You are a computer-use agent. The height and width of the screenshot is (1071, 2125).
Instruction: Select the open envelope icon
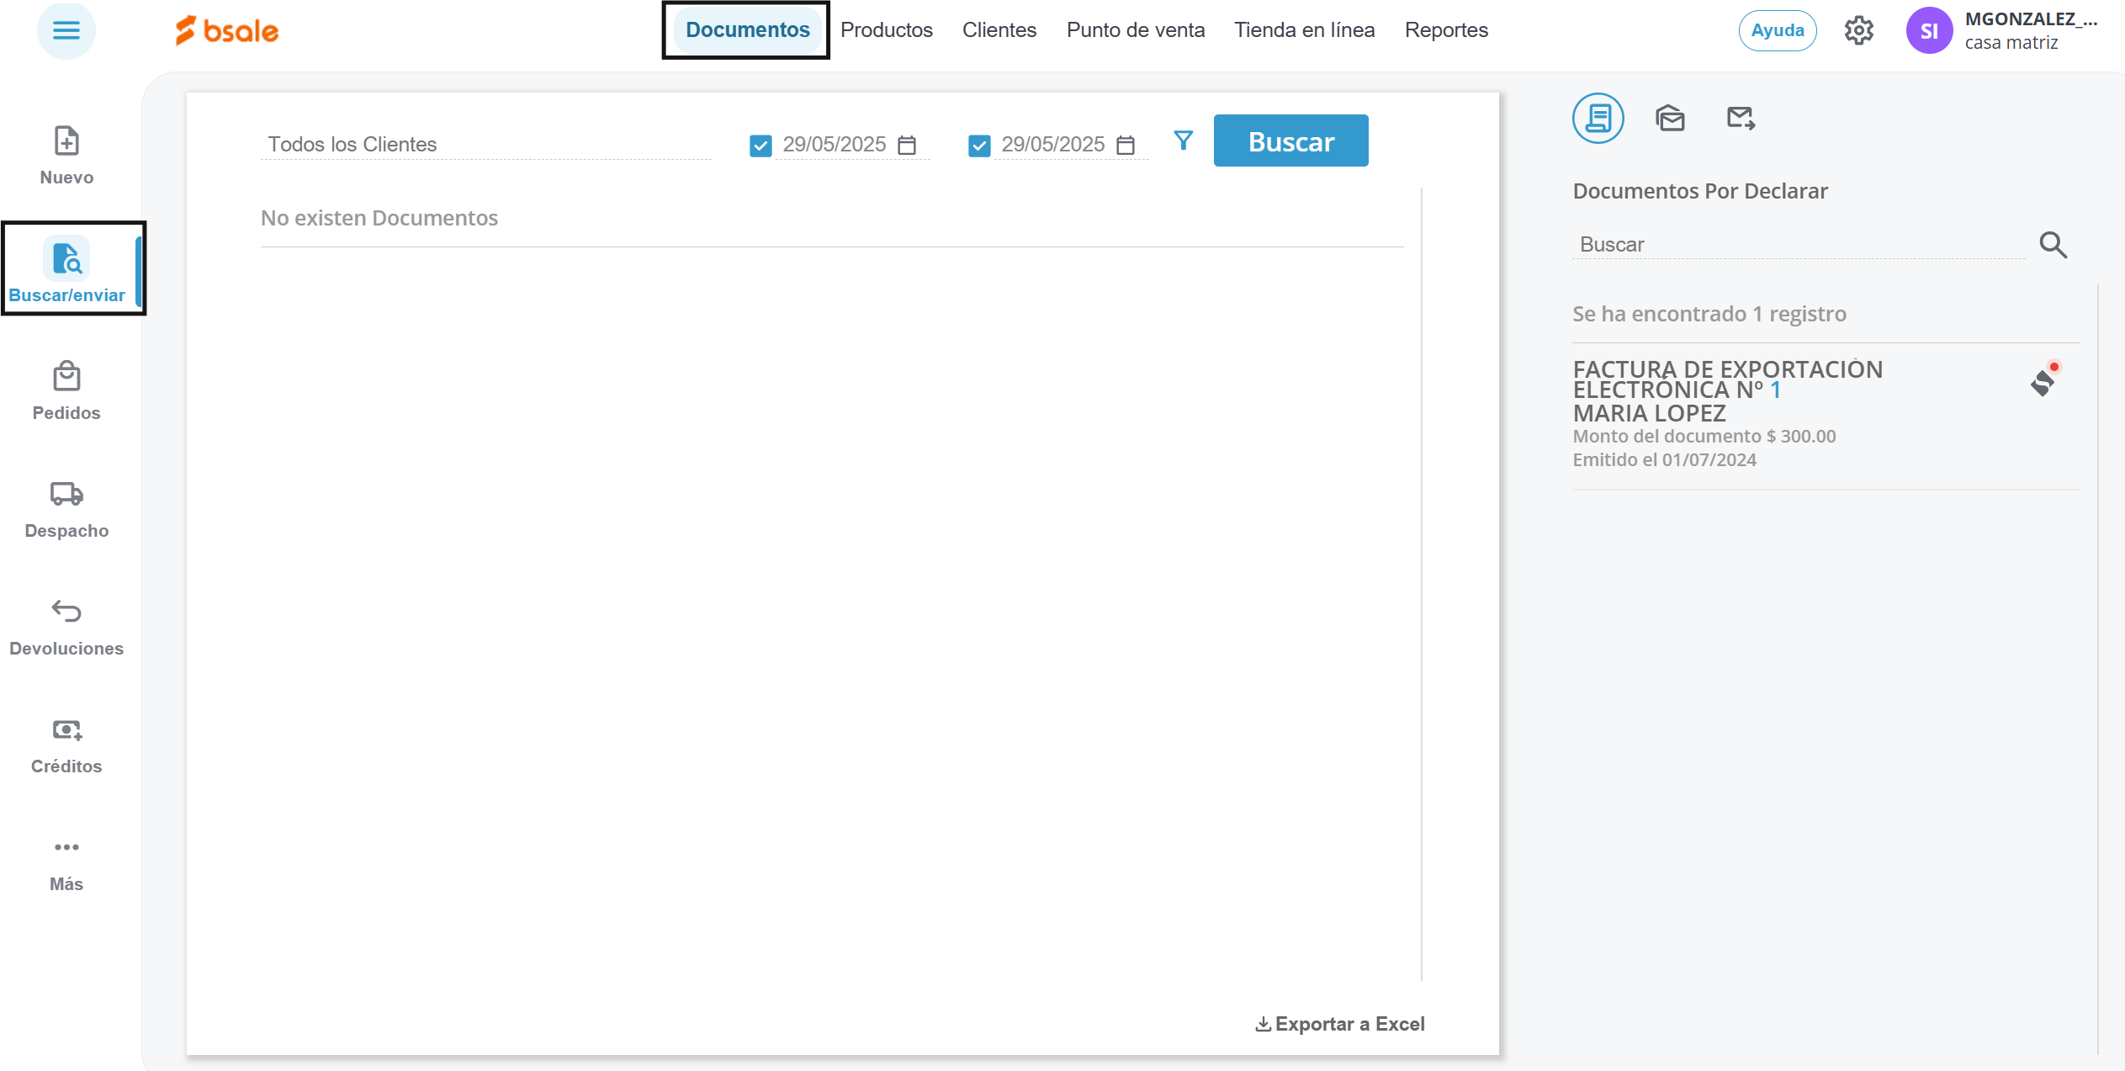[x=1670, y=119]
